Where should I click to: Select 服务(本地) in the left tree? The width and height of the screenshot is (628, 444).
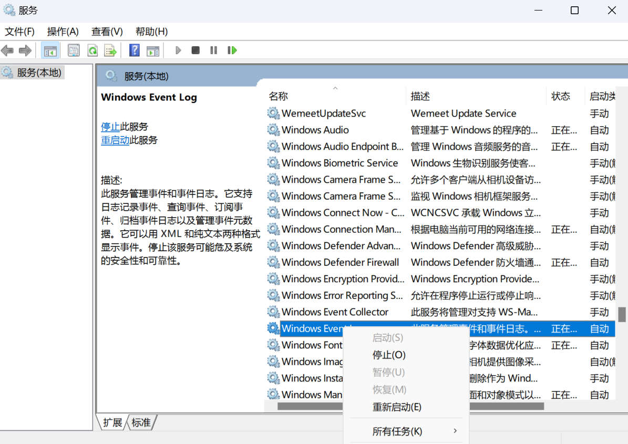39,73
